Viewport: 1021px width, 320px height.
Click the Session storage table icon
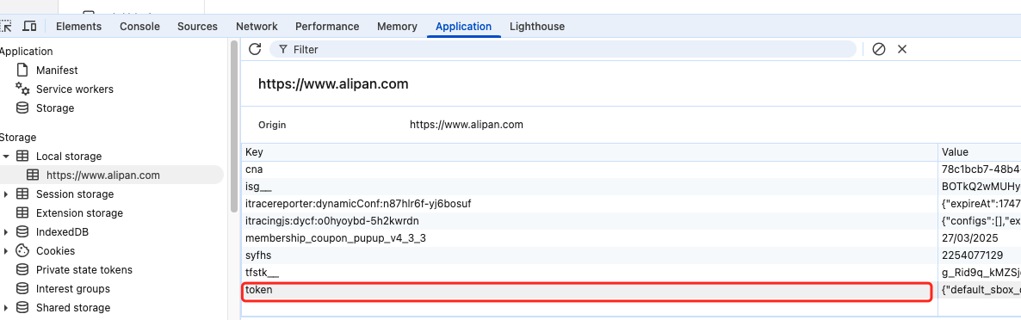click(22, 194)
